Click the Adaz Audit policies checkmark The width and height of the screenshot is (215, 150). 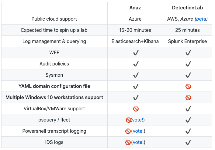136,64
